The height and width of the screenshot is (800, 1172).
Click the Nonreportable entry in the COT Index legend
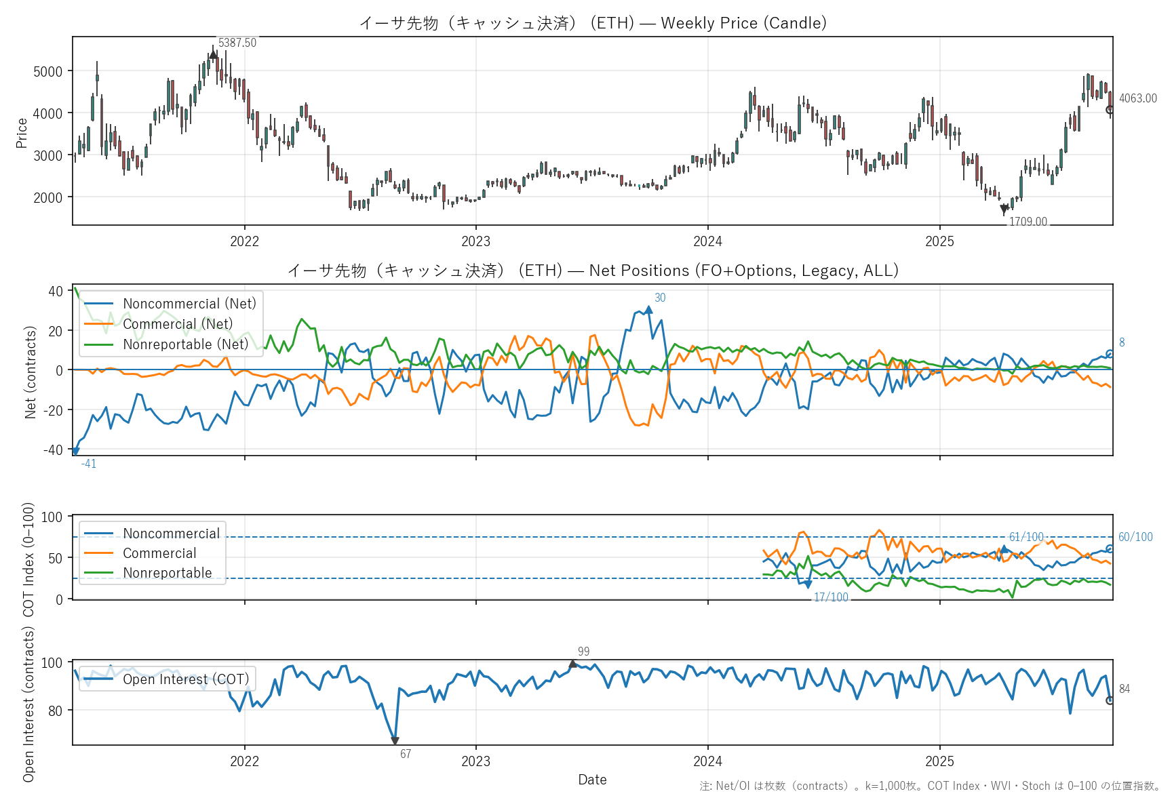point(167,573)
